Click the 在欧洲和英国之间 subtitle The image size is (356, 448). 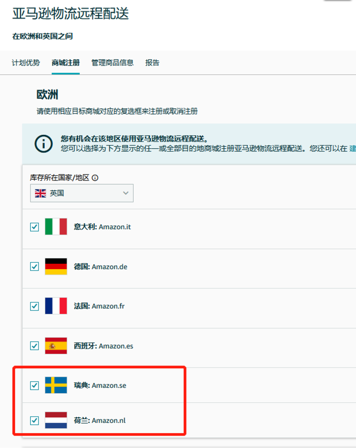(x=43, y=36)
